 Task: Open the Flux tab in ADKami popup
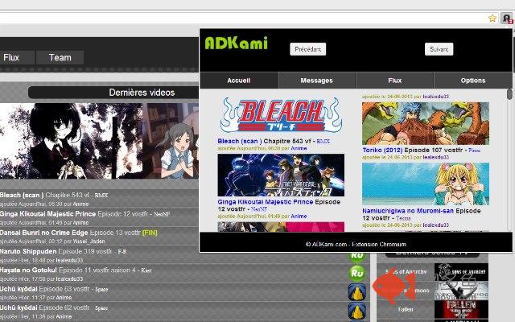[x=395, y=80]
